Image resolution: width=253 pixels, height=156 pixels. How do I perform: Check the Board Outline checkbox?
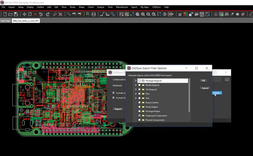140,102
